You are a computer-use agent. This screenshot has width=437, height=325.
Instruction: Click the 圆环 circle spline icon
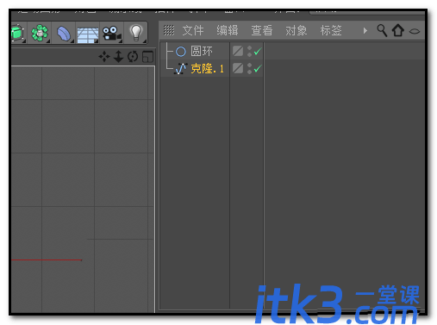pos(181,52)
